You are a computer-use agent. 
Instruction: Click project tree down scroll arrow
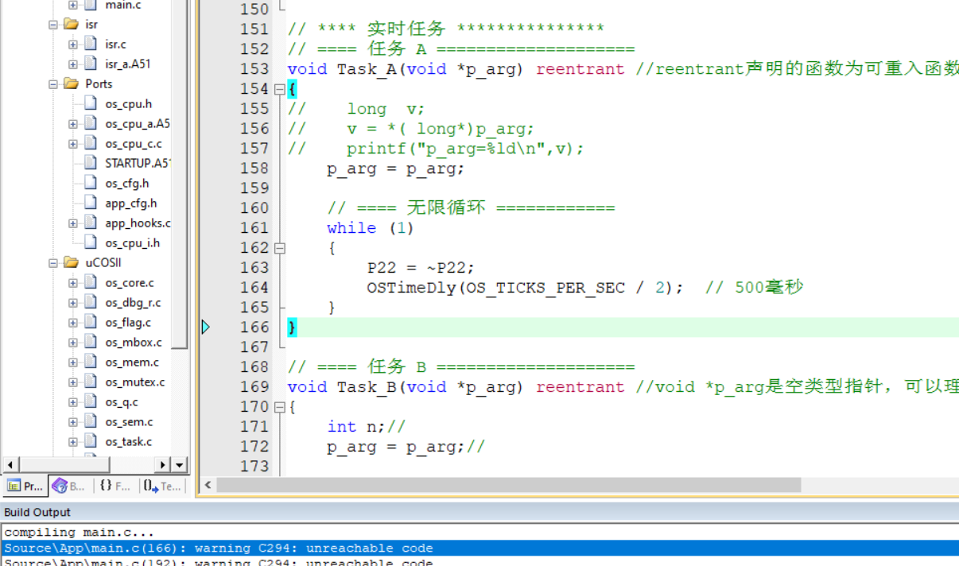coord(180,465)
